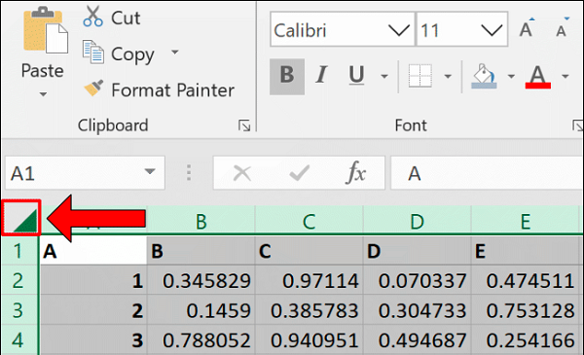
Task: Click the Copy icon
Action: 92,52
